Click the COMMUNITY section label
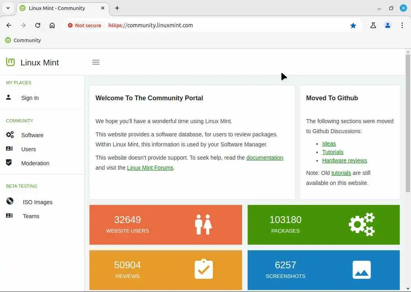Screen dimensions: 411x292 19,121
